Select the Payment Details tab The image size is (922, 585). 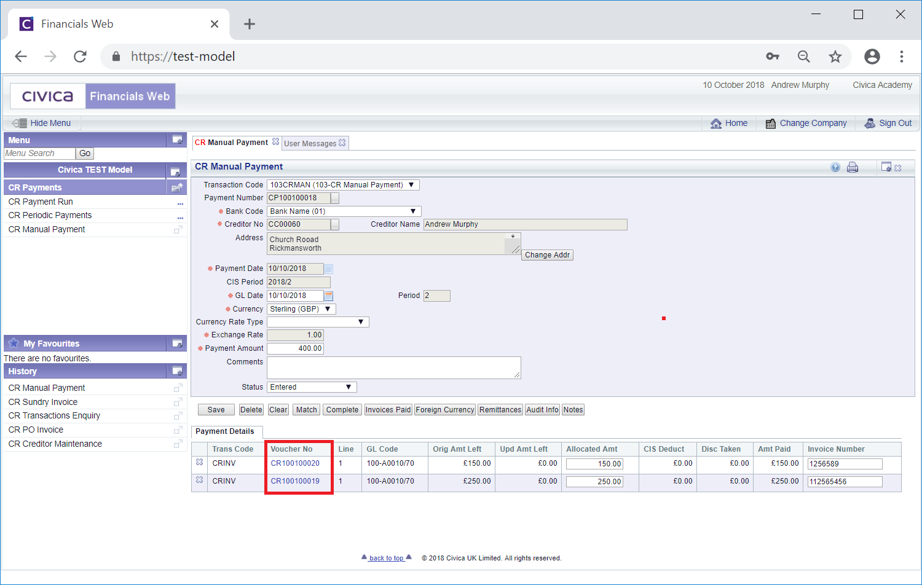(225, 431)
